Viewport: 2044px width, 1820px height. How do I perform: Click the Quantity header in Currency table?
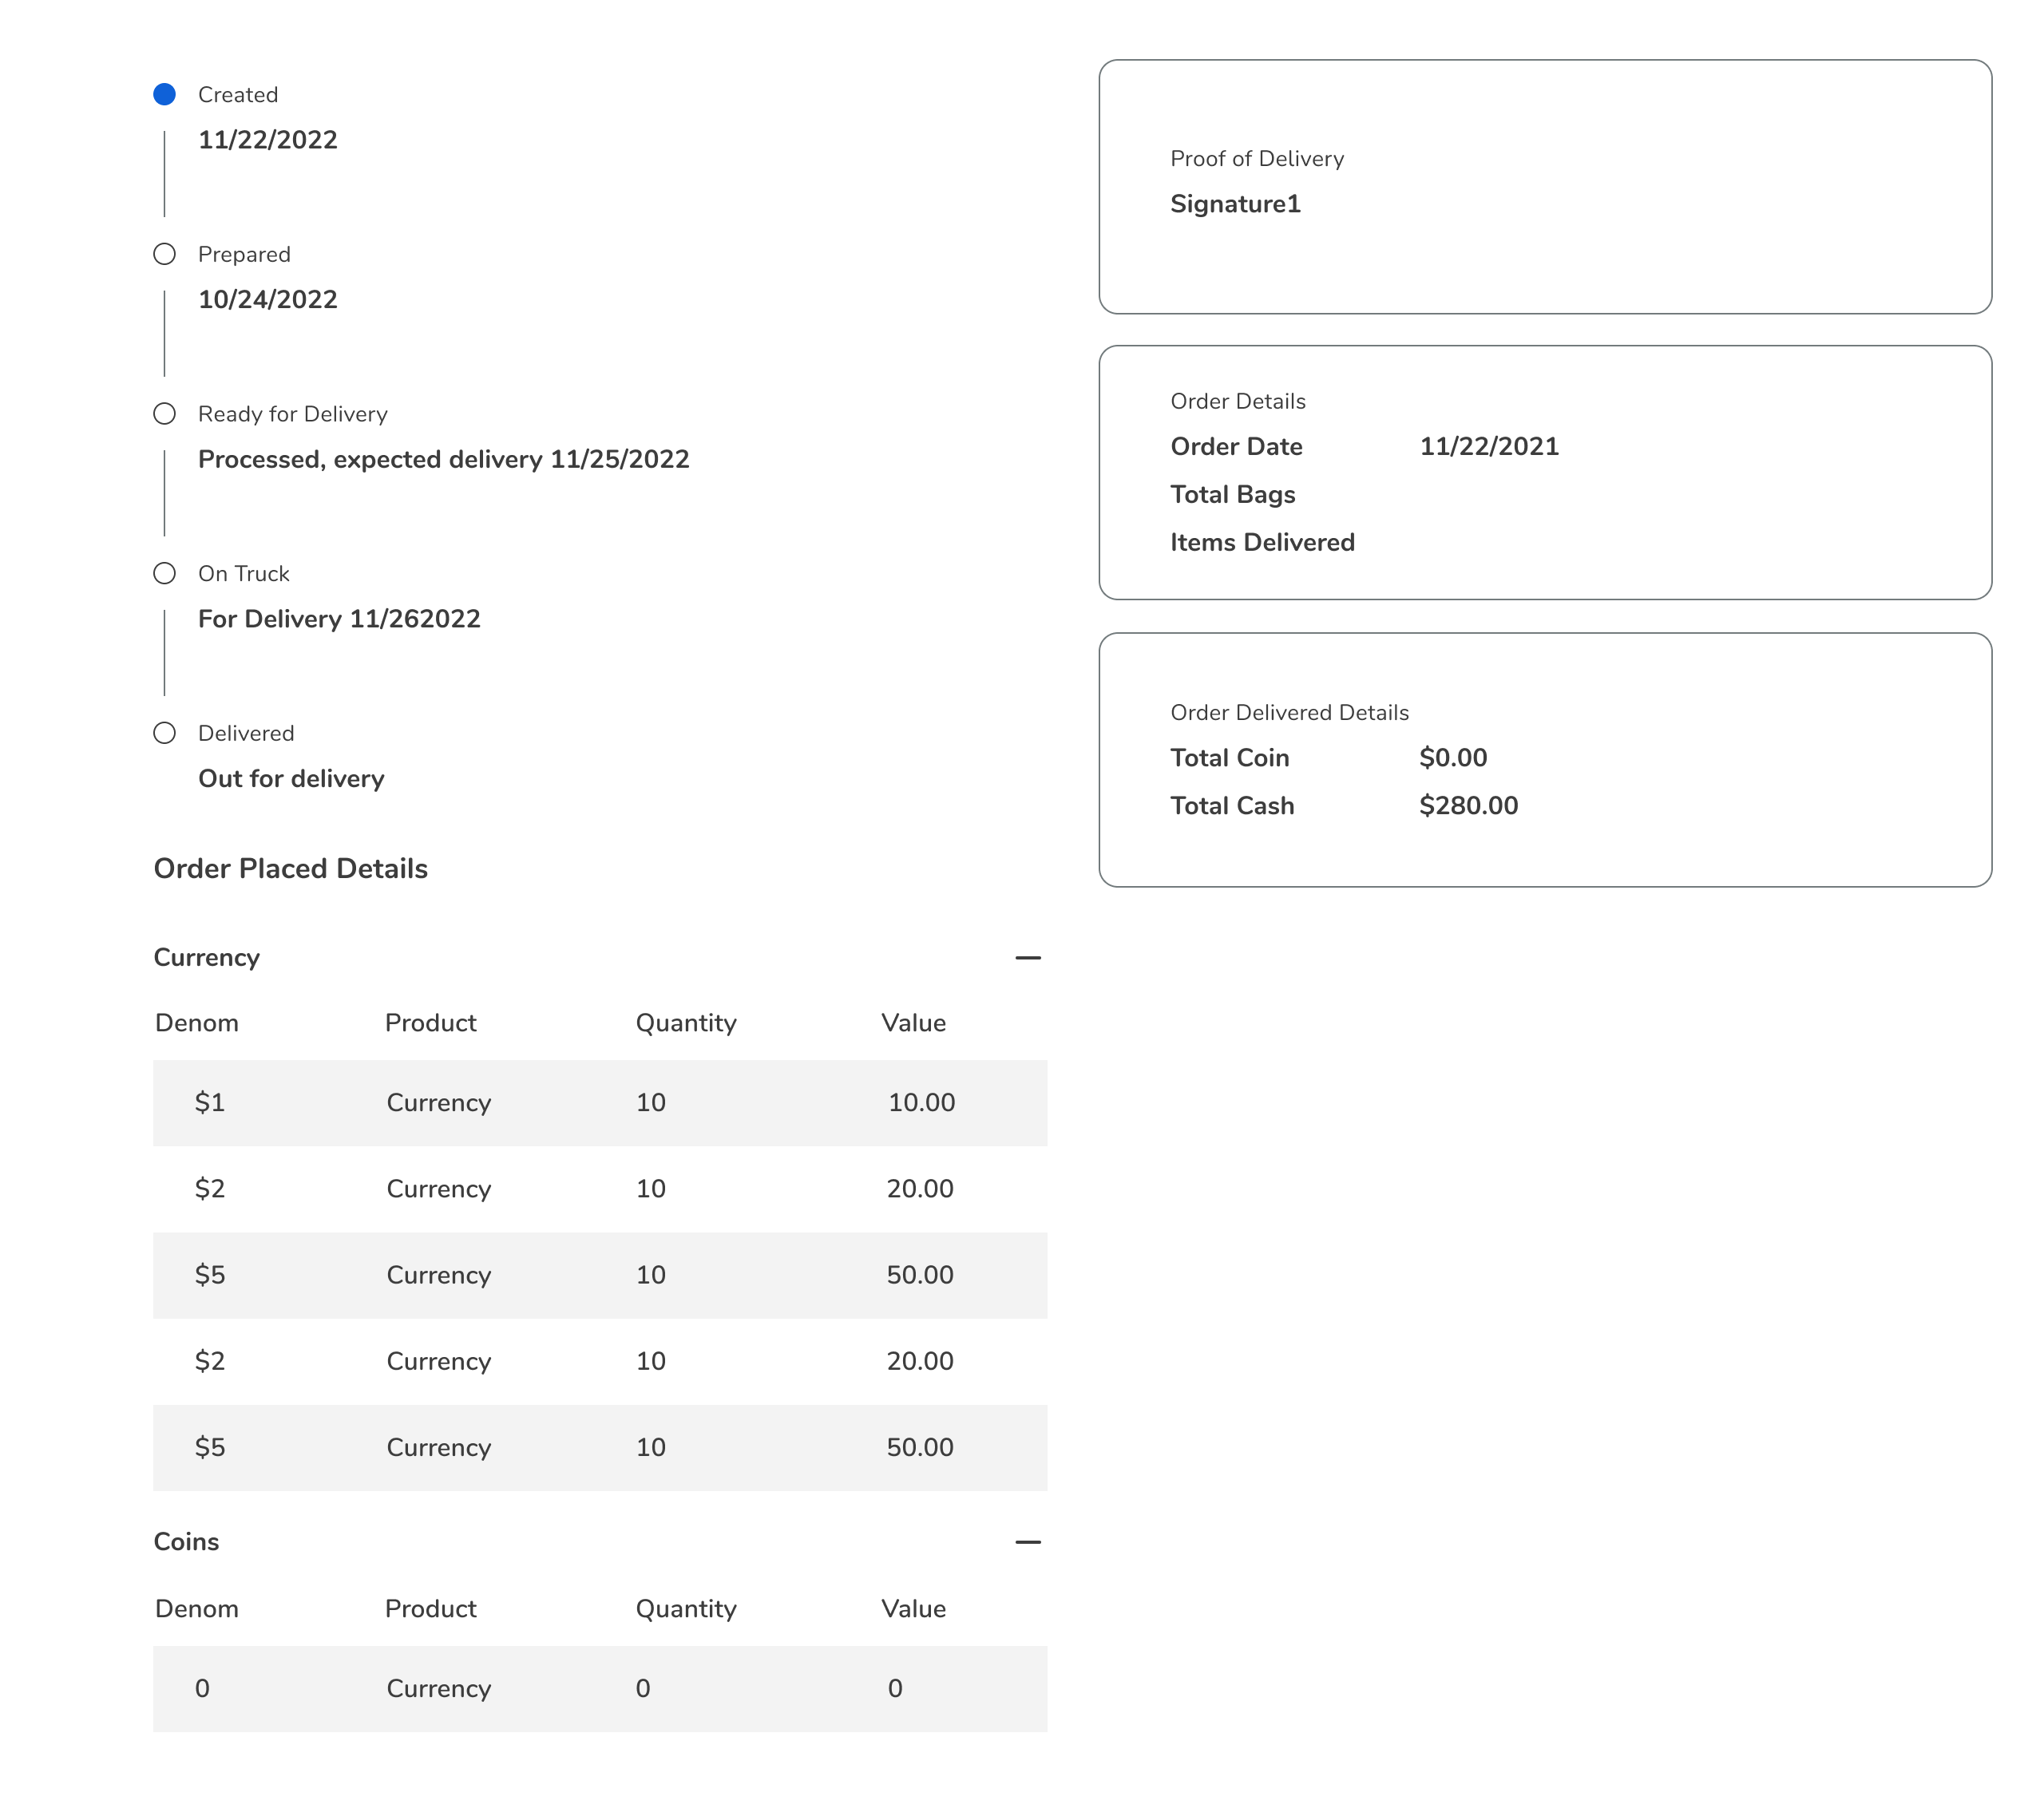click(x=686, y=1023)
